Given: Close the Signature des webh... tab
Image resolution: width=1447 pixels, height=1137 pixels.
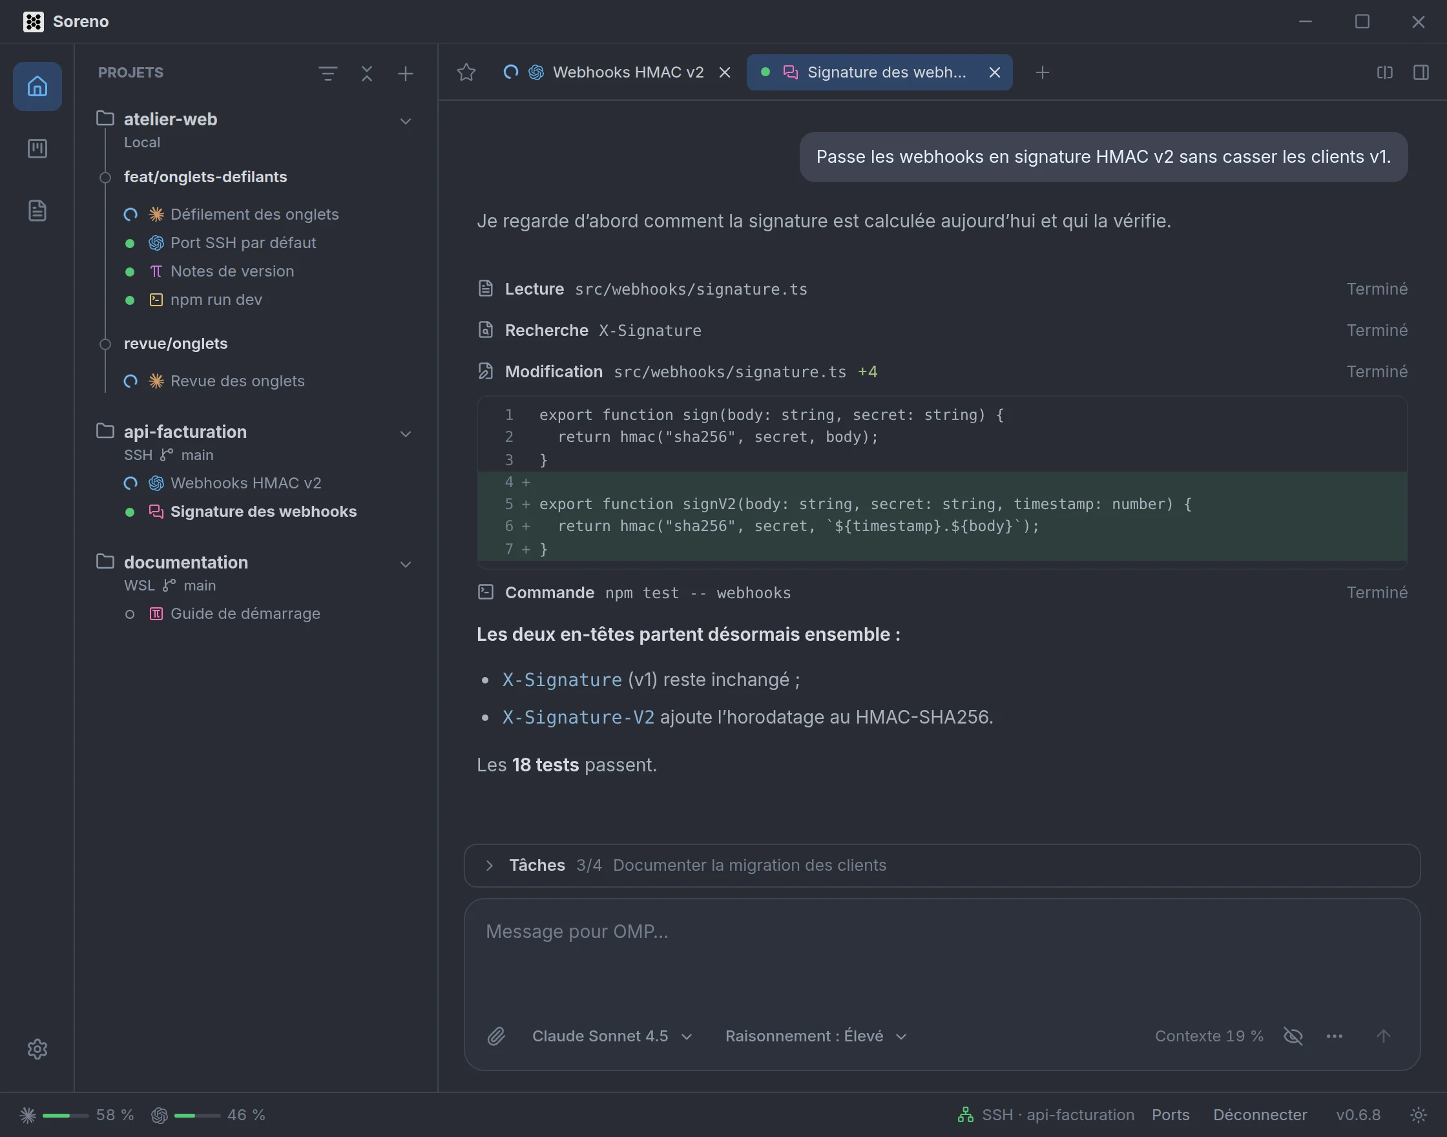Looking at the screenshot, I should (994, 72).
